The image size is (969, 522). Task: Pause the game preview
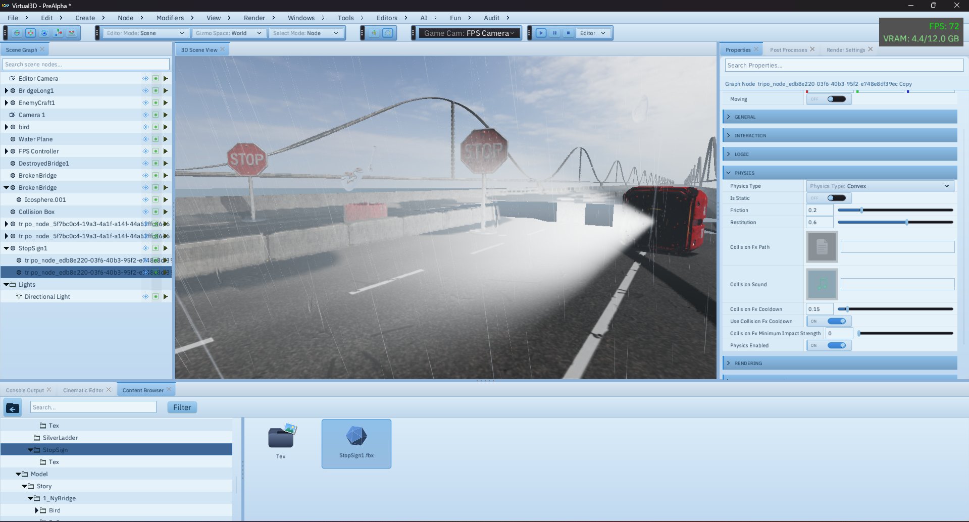tap(554, 33)
